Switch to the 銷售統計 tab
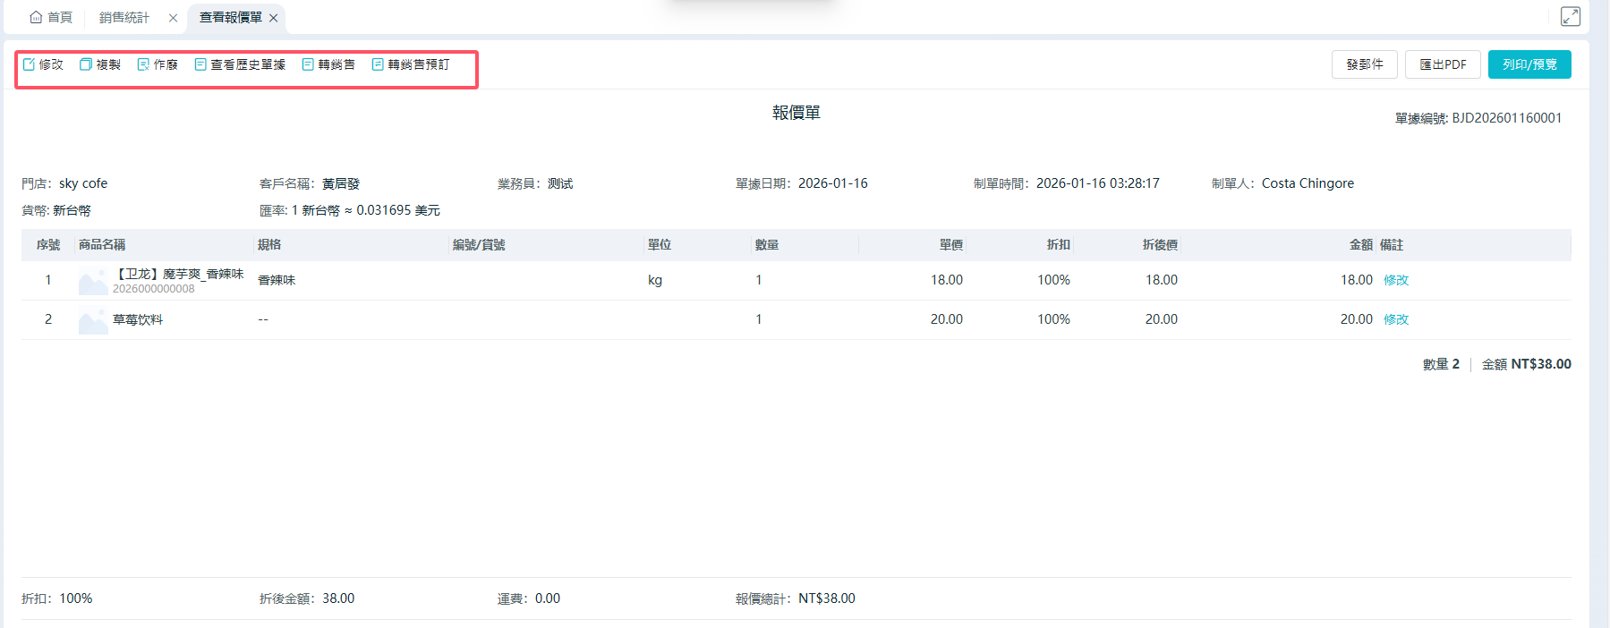The image size is (1610, 628). click(124, 17)
